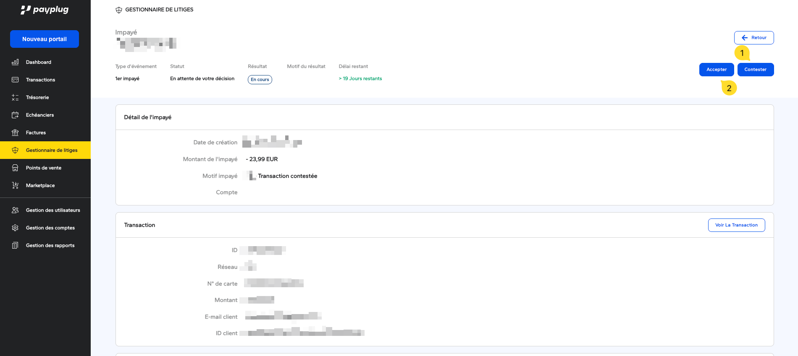Select Marketplace in the sidebar

click(x=40, y=185)
